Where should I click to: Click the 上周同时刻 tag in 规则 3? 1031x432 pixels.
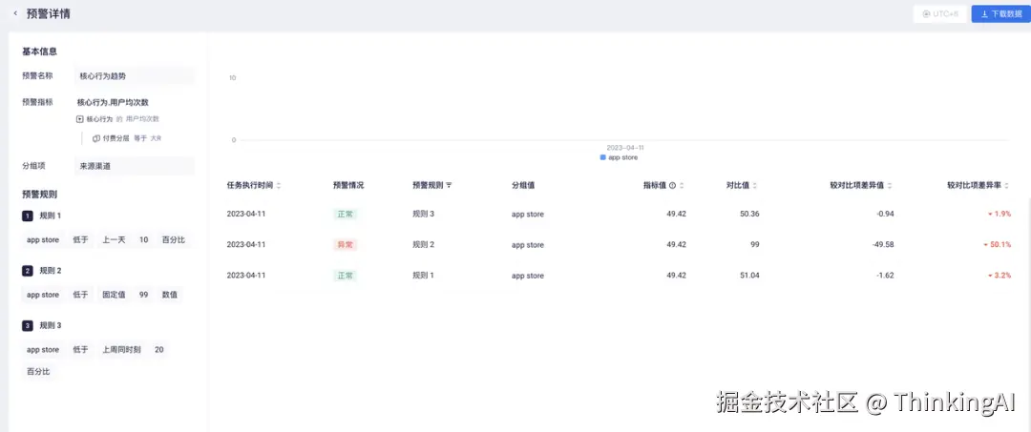[x=121, y=350]
